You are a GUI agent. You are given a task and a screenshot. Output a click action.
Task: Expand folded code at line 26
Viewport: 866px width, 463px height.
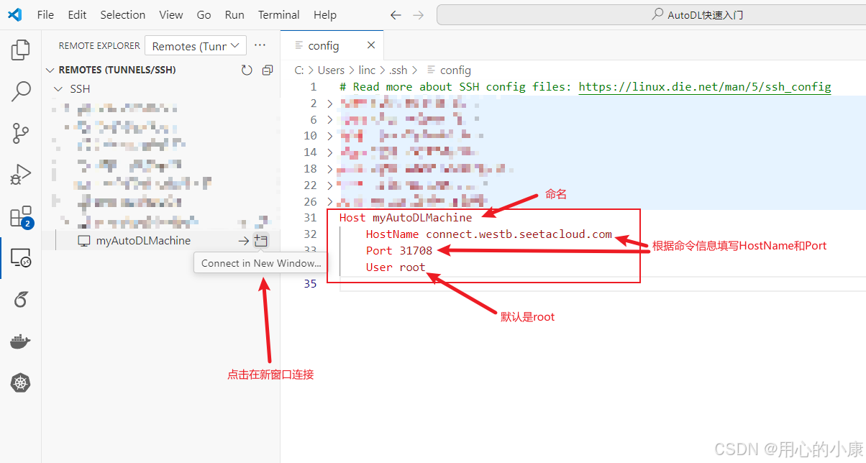[x=330, y=202]
